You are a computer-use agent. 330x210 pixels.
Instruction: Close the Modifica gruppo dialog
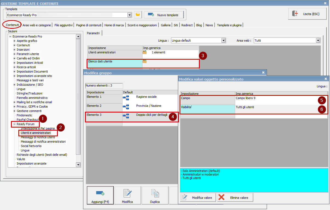tap(263, 73)
